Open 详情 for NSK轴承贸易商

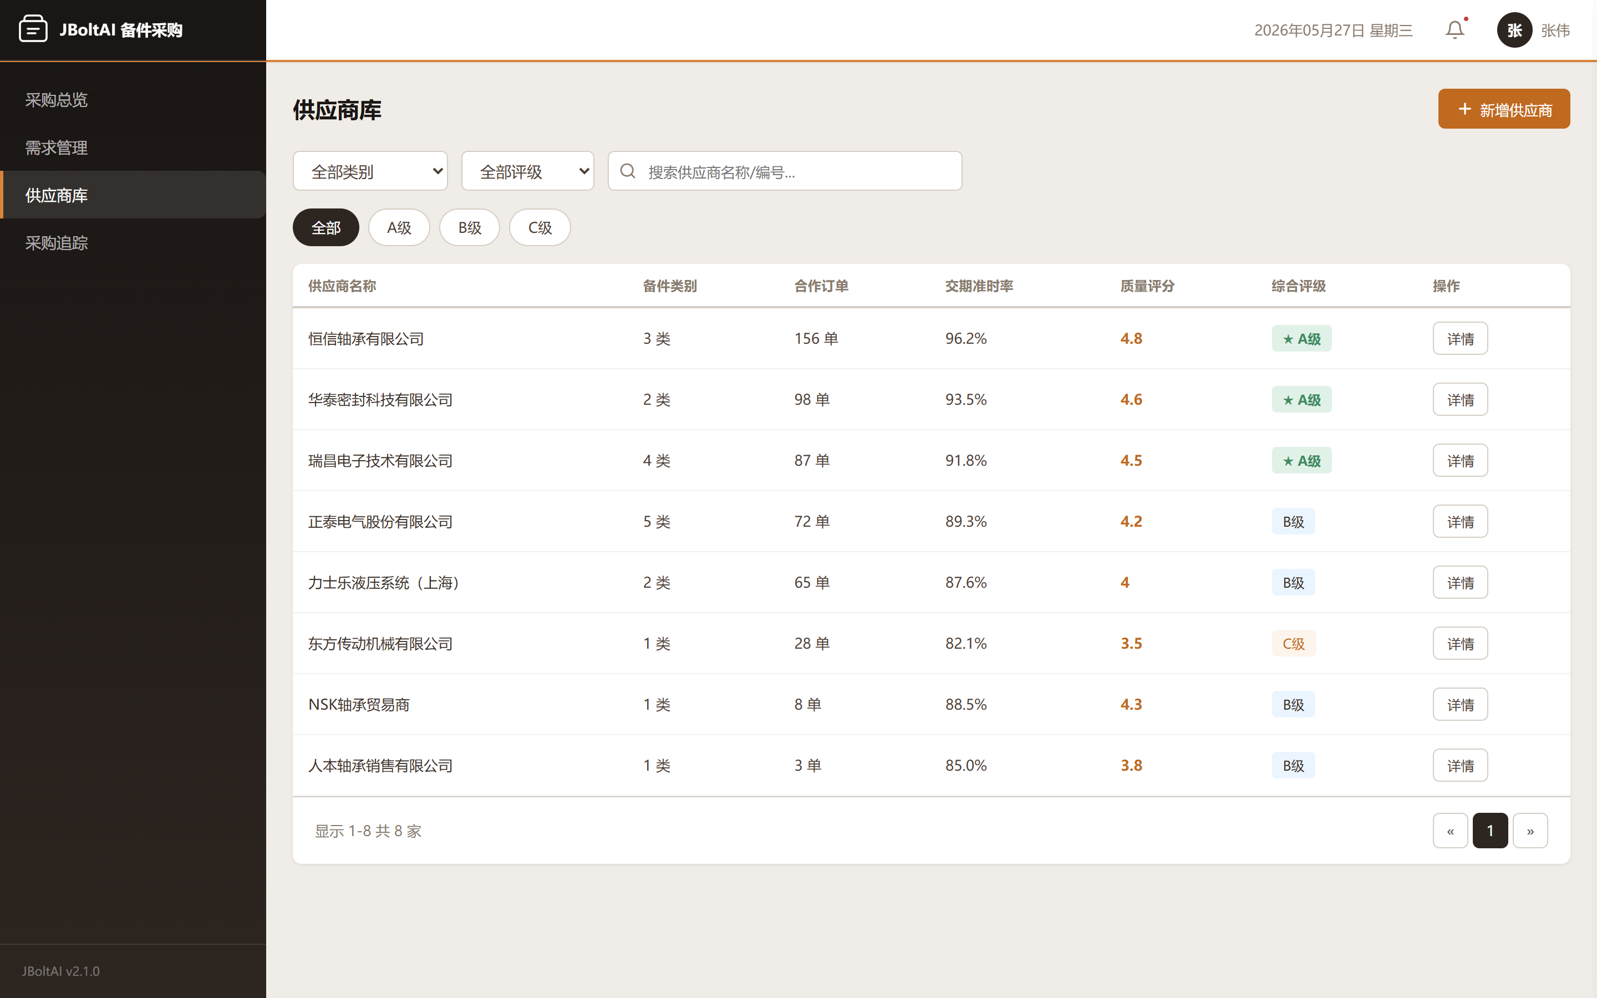(x=1459, y=704)
